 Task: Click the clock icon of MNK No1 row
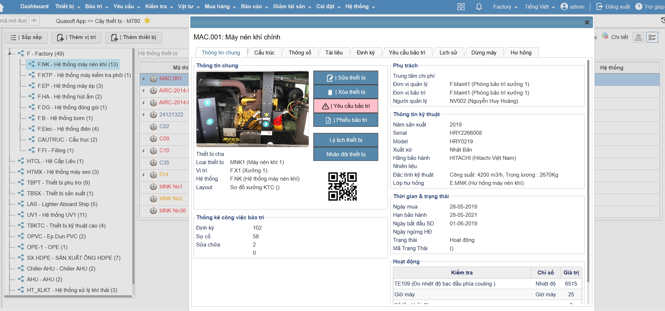(153, 187)
